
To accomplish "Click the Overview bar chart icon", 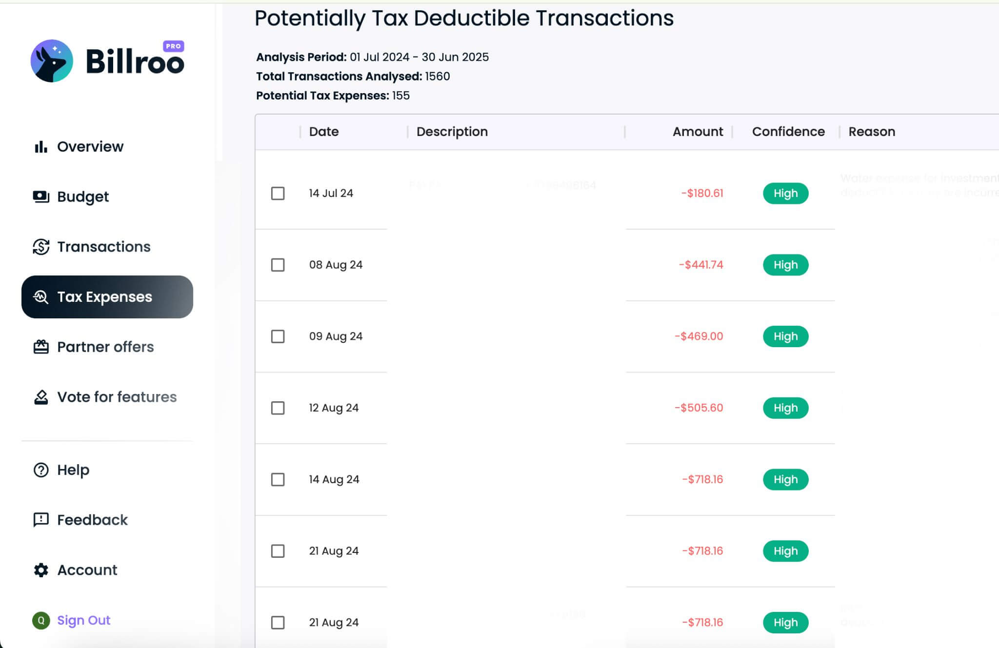I will point(41,147).
